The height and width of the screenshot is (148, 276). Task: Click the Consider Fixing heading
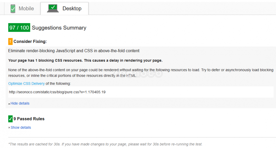point(30,42)
